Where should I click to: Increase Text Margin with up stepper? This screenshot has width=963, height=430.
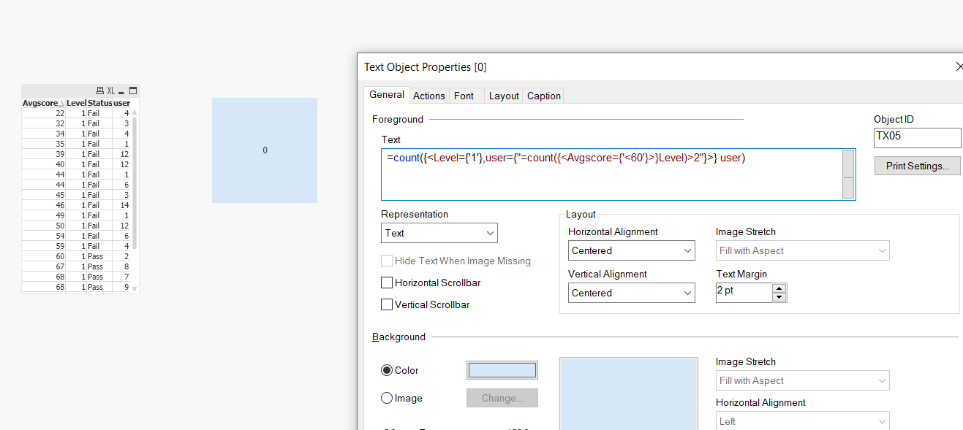click(779, 288)
